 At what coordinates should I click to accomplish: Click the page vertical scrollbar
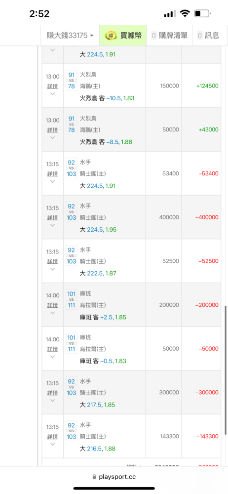226,370
